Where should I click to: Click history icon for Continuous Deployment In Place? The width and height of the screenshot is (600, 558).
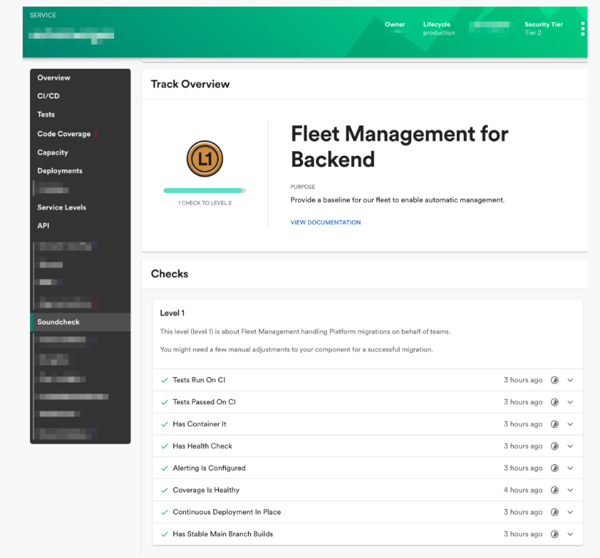[555, 512]
